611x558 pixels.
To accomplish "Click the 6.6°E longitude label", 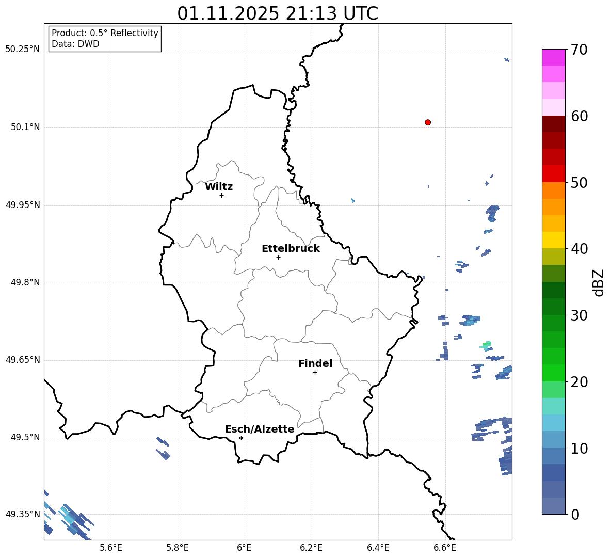I will coord(445,548).
